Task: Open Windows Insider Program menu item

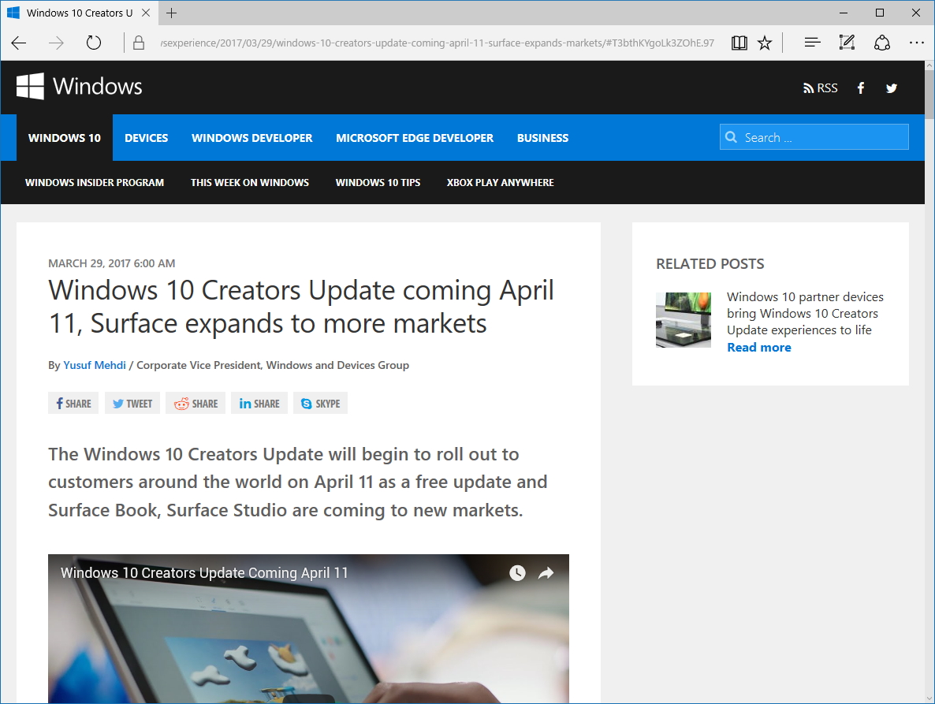Action: pyautogui.click(x=95, y=182)
